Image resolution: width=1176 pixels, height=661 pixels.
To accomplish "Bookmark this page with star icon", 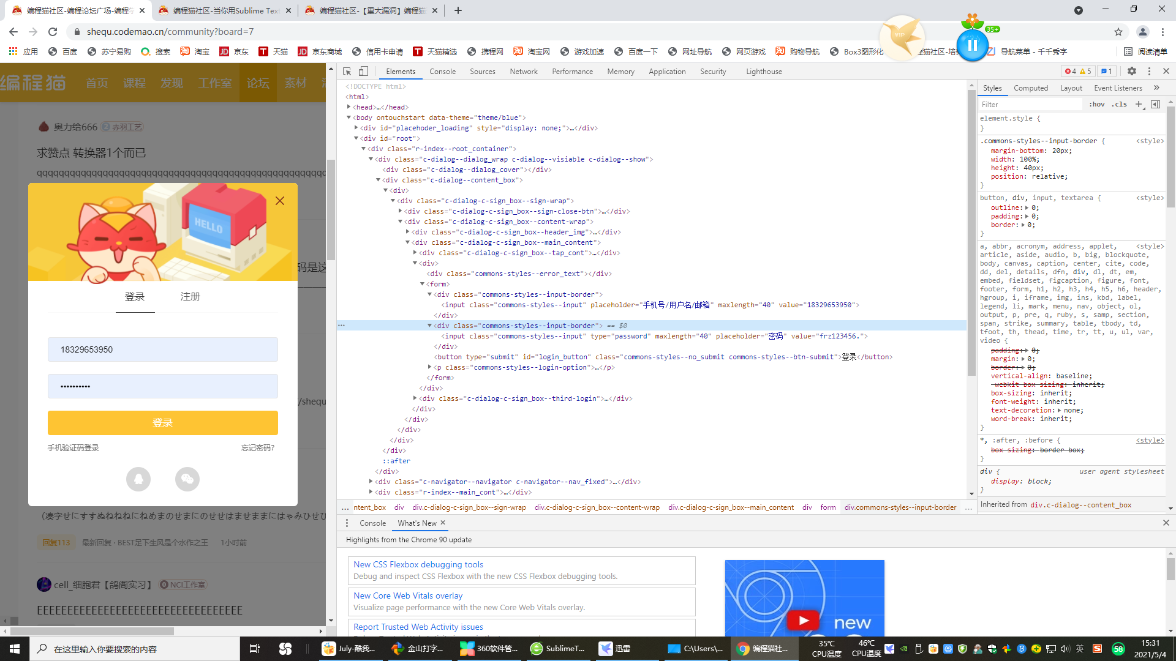I will pyautogui.click(x=1118, y=32).
